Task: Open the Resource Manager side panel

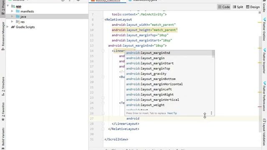Action: tap(3, 36)
